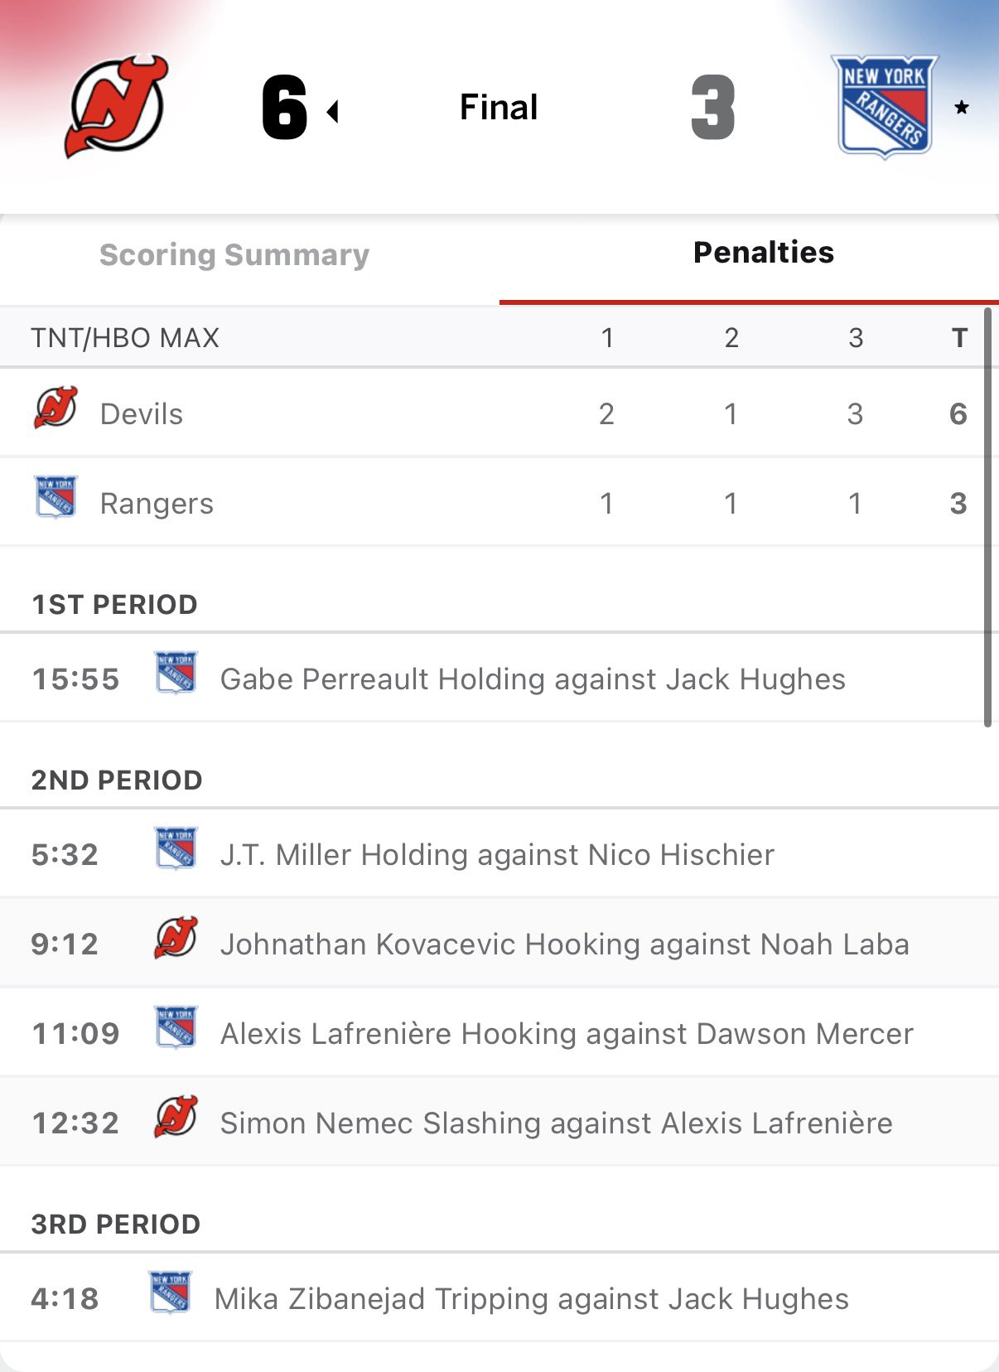999x1372 pixels.
Task: Click the Rangers logo in the scoreboard row
Action: pos(55,497)
